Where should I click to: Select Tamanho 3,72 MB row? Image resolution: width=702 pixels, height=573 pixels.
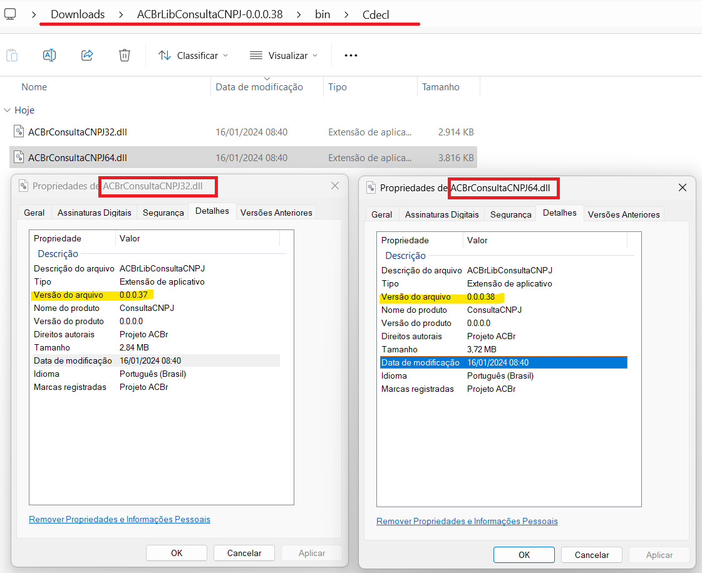point(503,349)
